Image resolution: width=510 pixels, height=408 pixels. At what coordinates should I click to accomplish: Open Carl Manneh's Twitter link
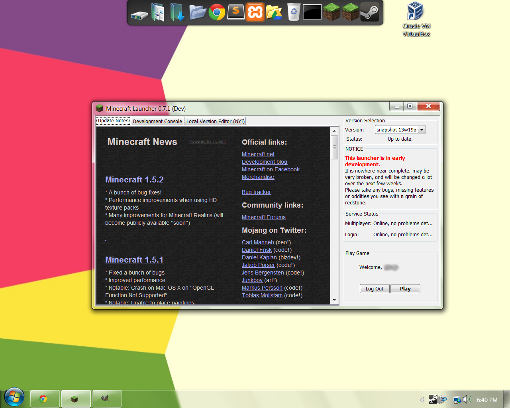pyautogui.click(x=258, y=242)
